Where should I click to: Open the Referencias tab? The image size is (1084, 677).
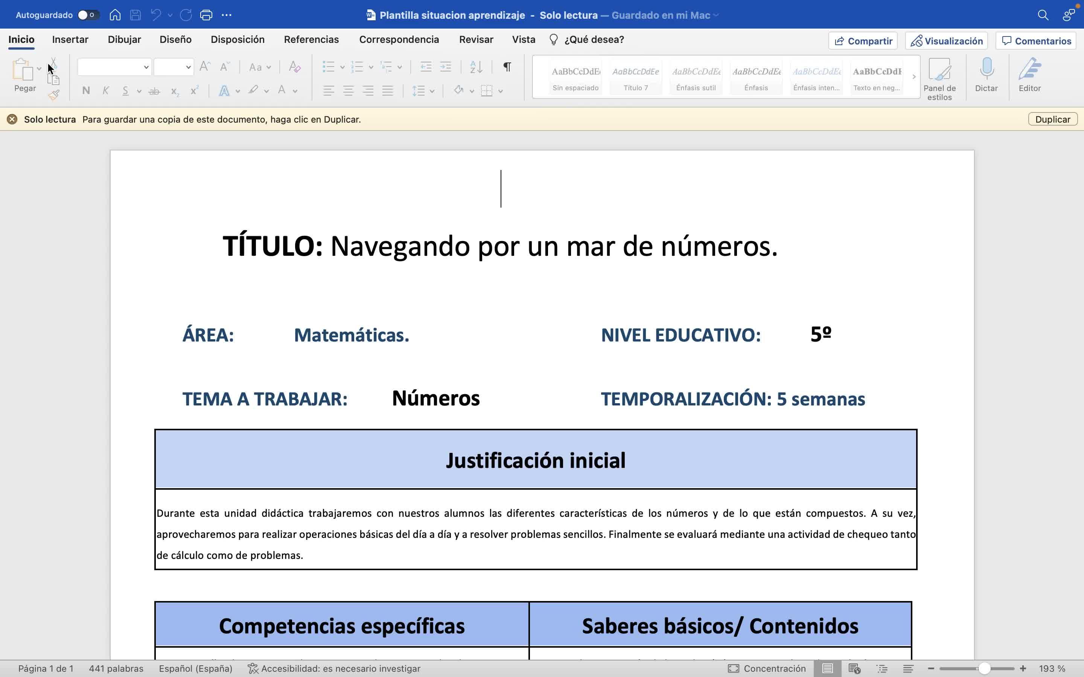(311, 39)
